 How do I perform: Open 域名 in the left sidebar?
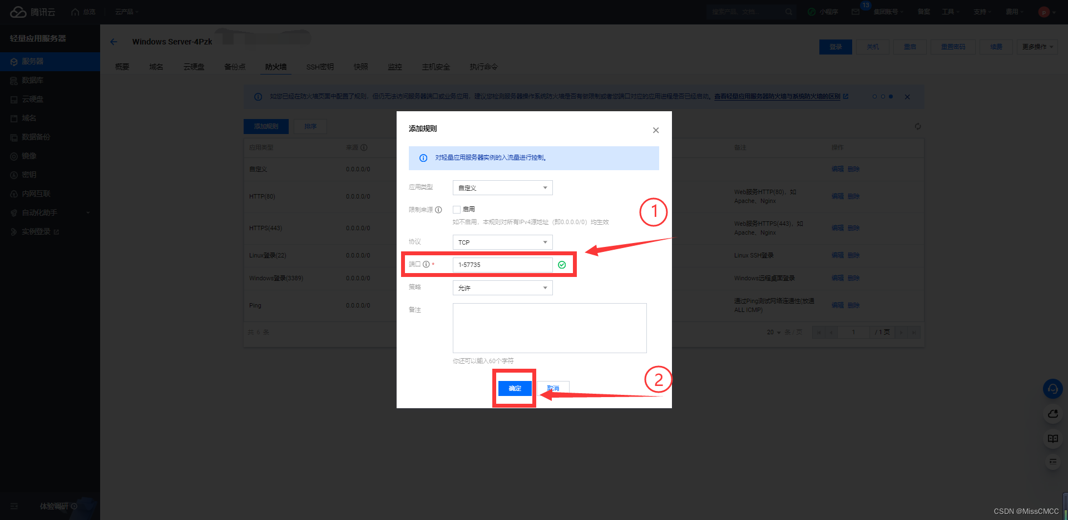pos(50,118)
